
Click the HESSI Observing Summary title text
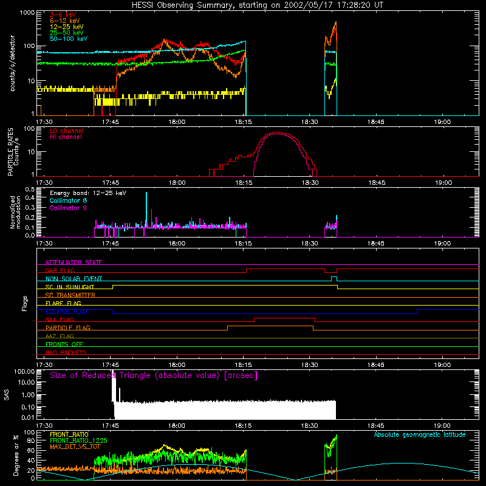(x=257, y=5)
